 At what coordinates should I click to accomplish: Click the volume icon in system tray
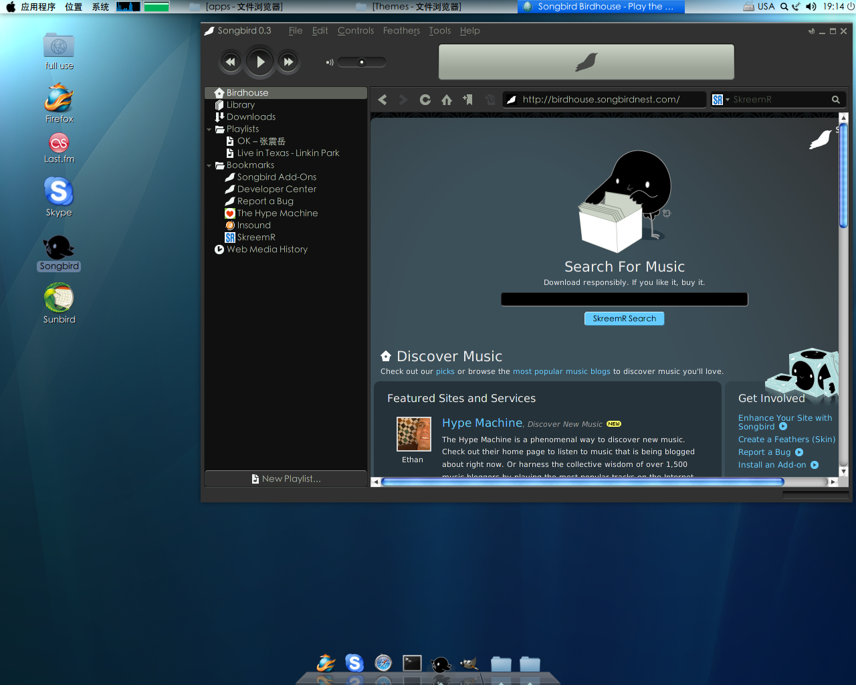(x=811, y=7)
